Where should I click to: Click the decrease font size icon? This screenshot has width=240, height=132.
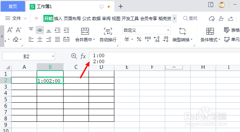coord(19,30)
